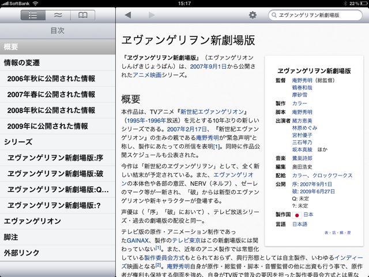Open 摩砂雪 in the infobox
369x277 pixels.
pyautogui.click(x=300, y=95)
